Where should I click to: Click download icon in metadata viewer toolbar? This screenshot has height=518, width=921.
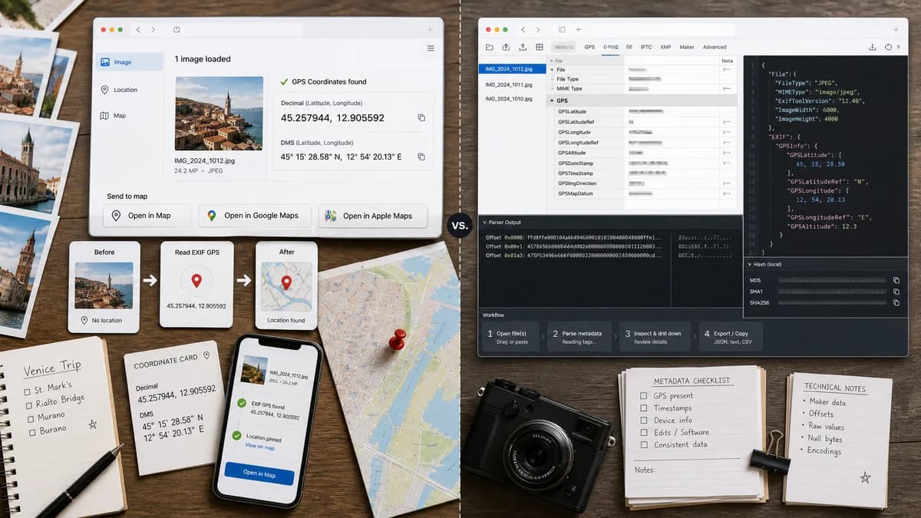(873, 47)
